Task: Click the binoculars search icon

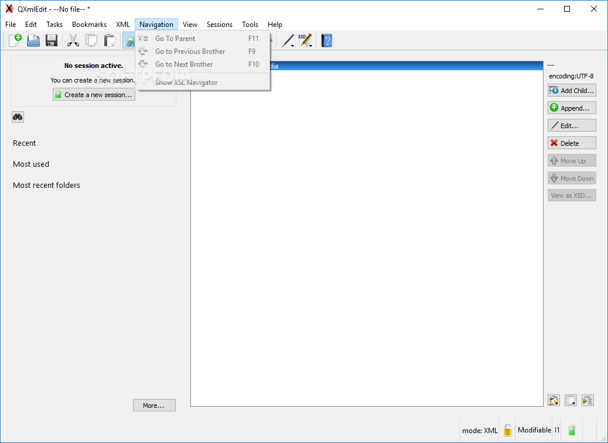Action: [18, 117]
